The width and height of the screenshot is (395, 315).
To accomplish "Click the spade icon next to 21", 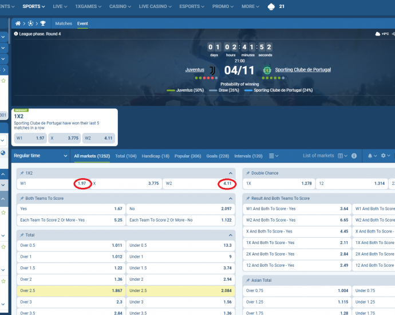I will [271, 6].
